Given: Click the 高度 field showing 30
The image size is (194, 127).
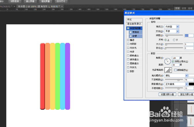Looking at the screenshot, I should pyautogui.click(x=176, y=65).
